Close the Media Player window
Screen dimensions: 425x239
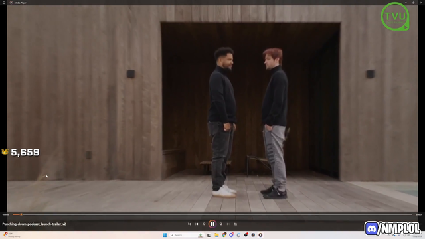click(x=421, y=3)
